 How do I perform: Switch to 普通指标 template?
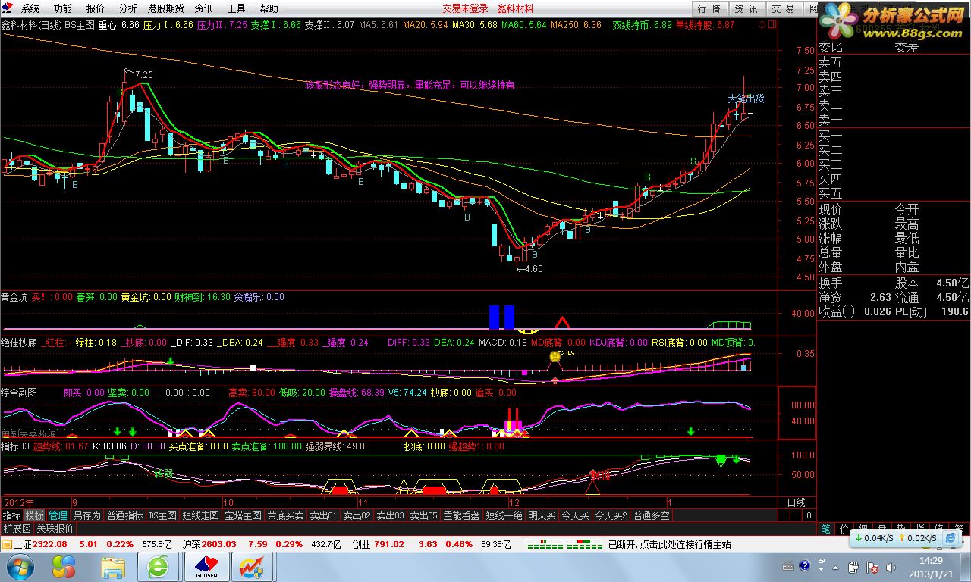pyautogui.click(x=125, y=515)
